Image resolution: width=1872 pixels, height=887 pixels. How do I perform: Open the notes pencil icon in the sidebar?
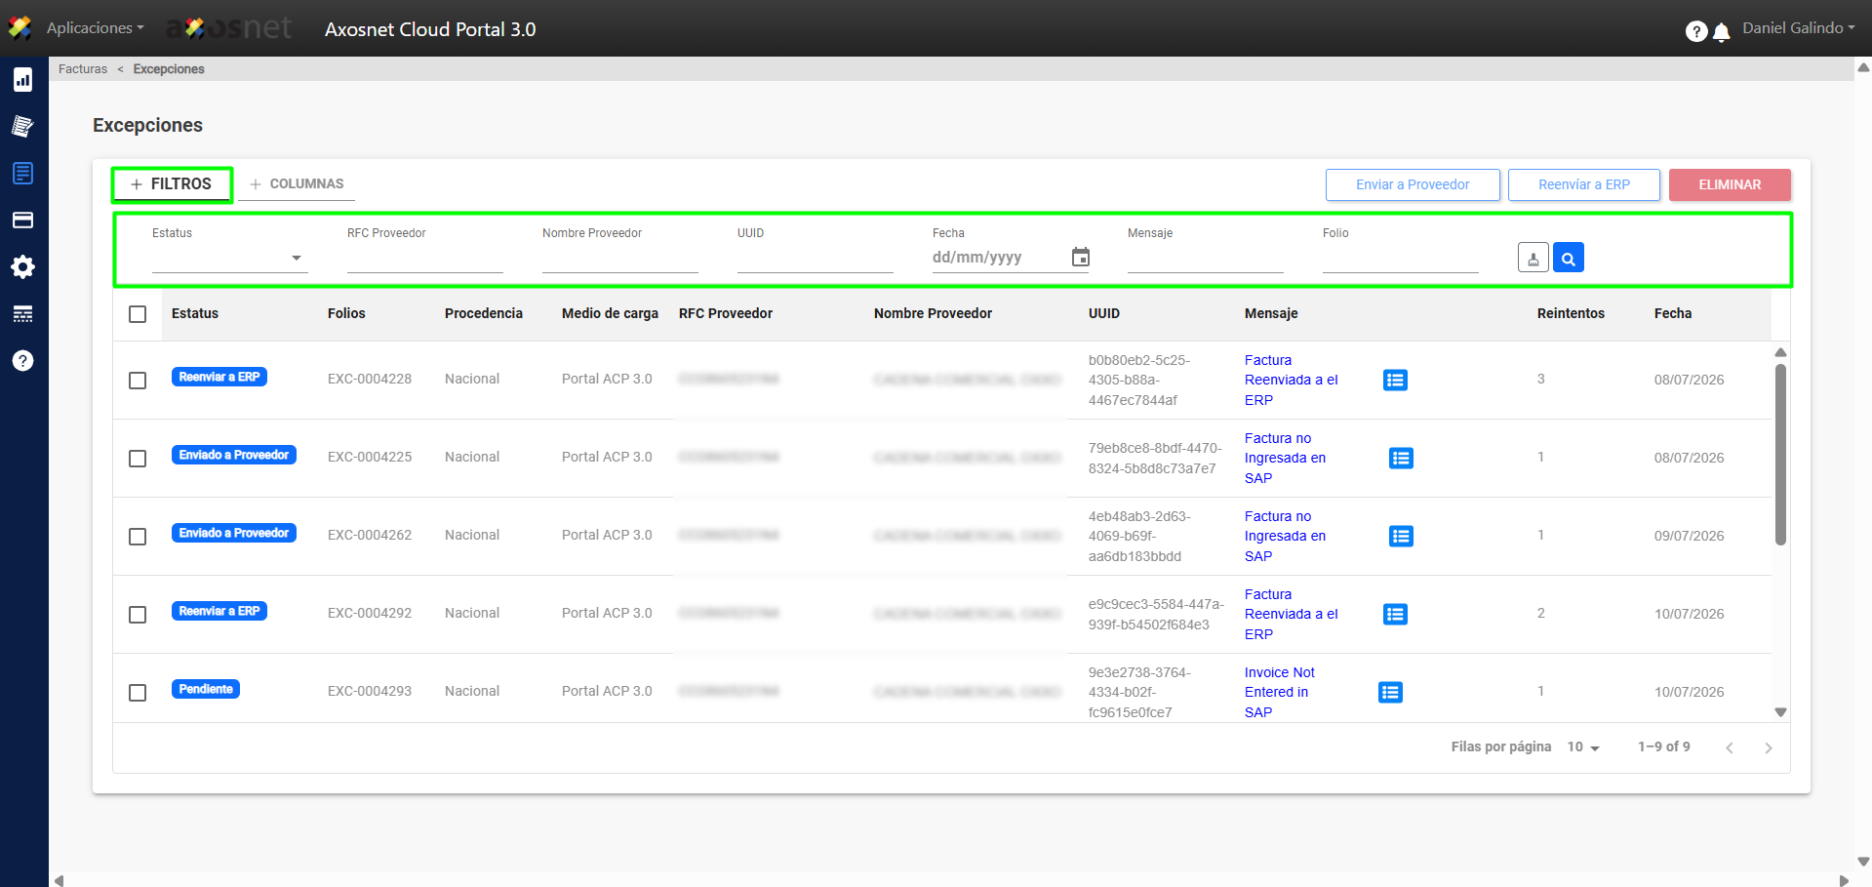point(23,126)
